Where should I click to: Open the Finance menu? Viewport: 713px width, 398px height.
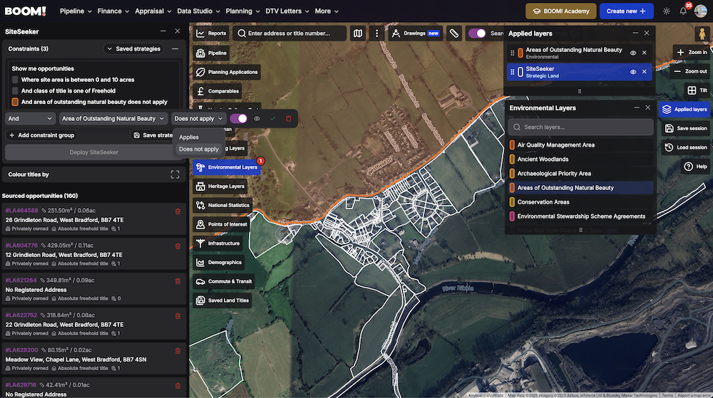tap(113, 11)
